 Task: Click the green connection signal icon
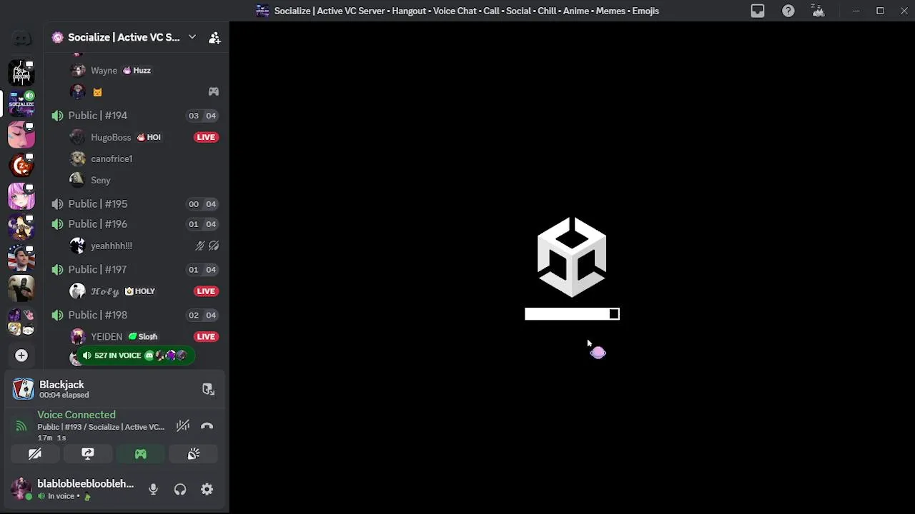(x=21, y=426)
